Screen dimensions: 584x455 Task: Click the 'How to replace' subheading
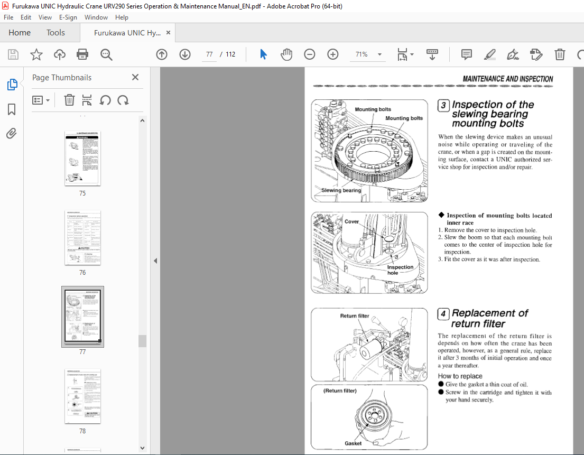[x=460, y=376]
